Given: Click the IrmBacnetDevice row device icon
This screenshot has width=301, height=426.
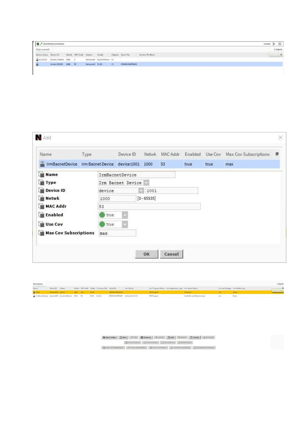Looking at the screenshot, I should point(42,164).
